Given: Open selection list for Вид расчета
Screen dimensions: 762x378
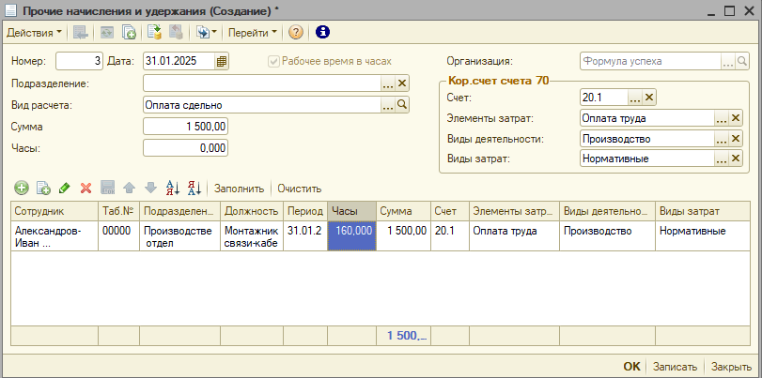Looking at the screenshot, I should point(388,105).
